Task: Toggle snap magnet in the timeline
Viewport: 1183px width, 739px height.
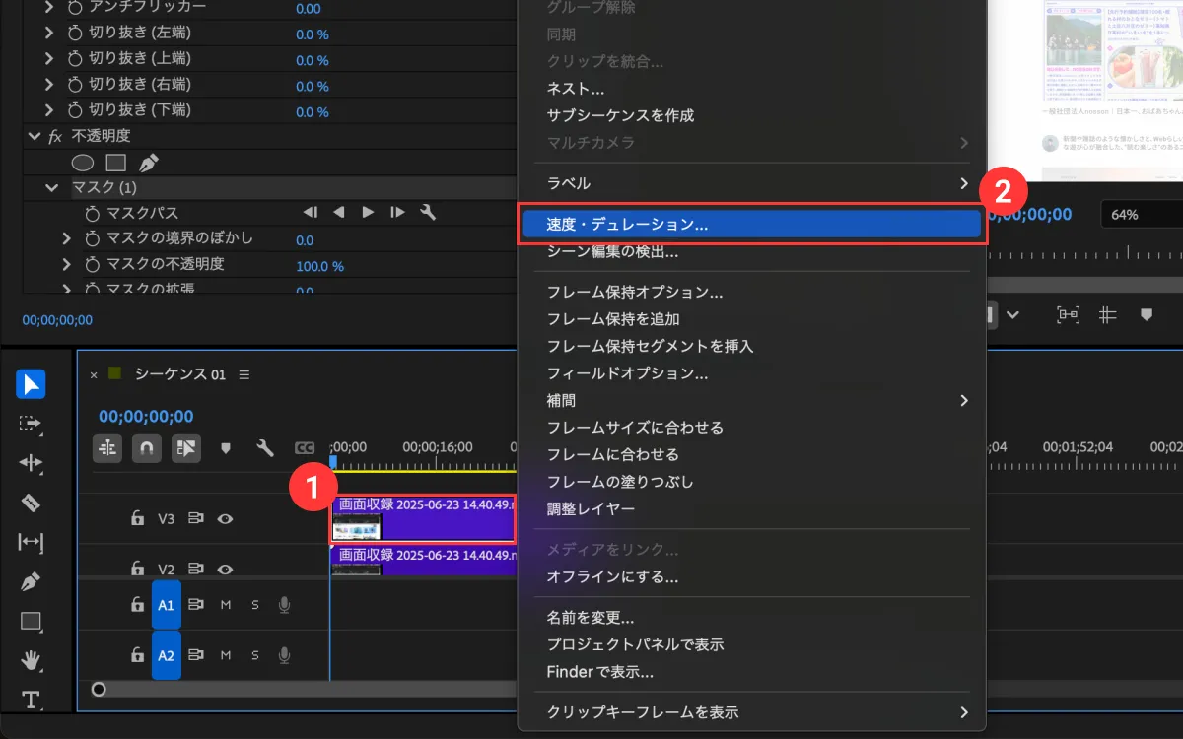Action: tap(146, 448)
